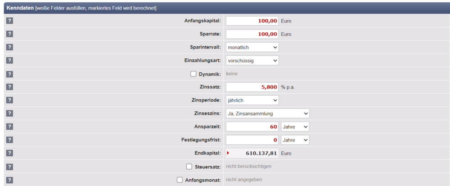Open help for the Zinseszins row
This screenshot has width=450, height=186.
9,114
